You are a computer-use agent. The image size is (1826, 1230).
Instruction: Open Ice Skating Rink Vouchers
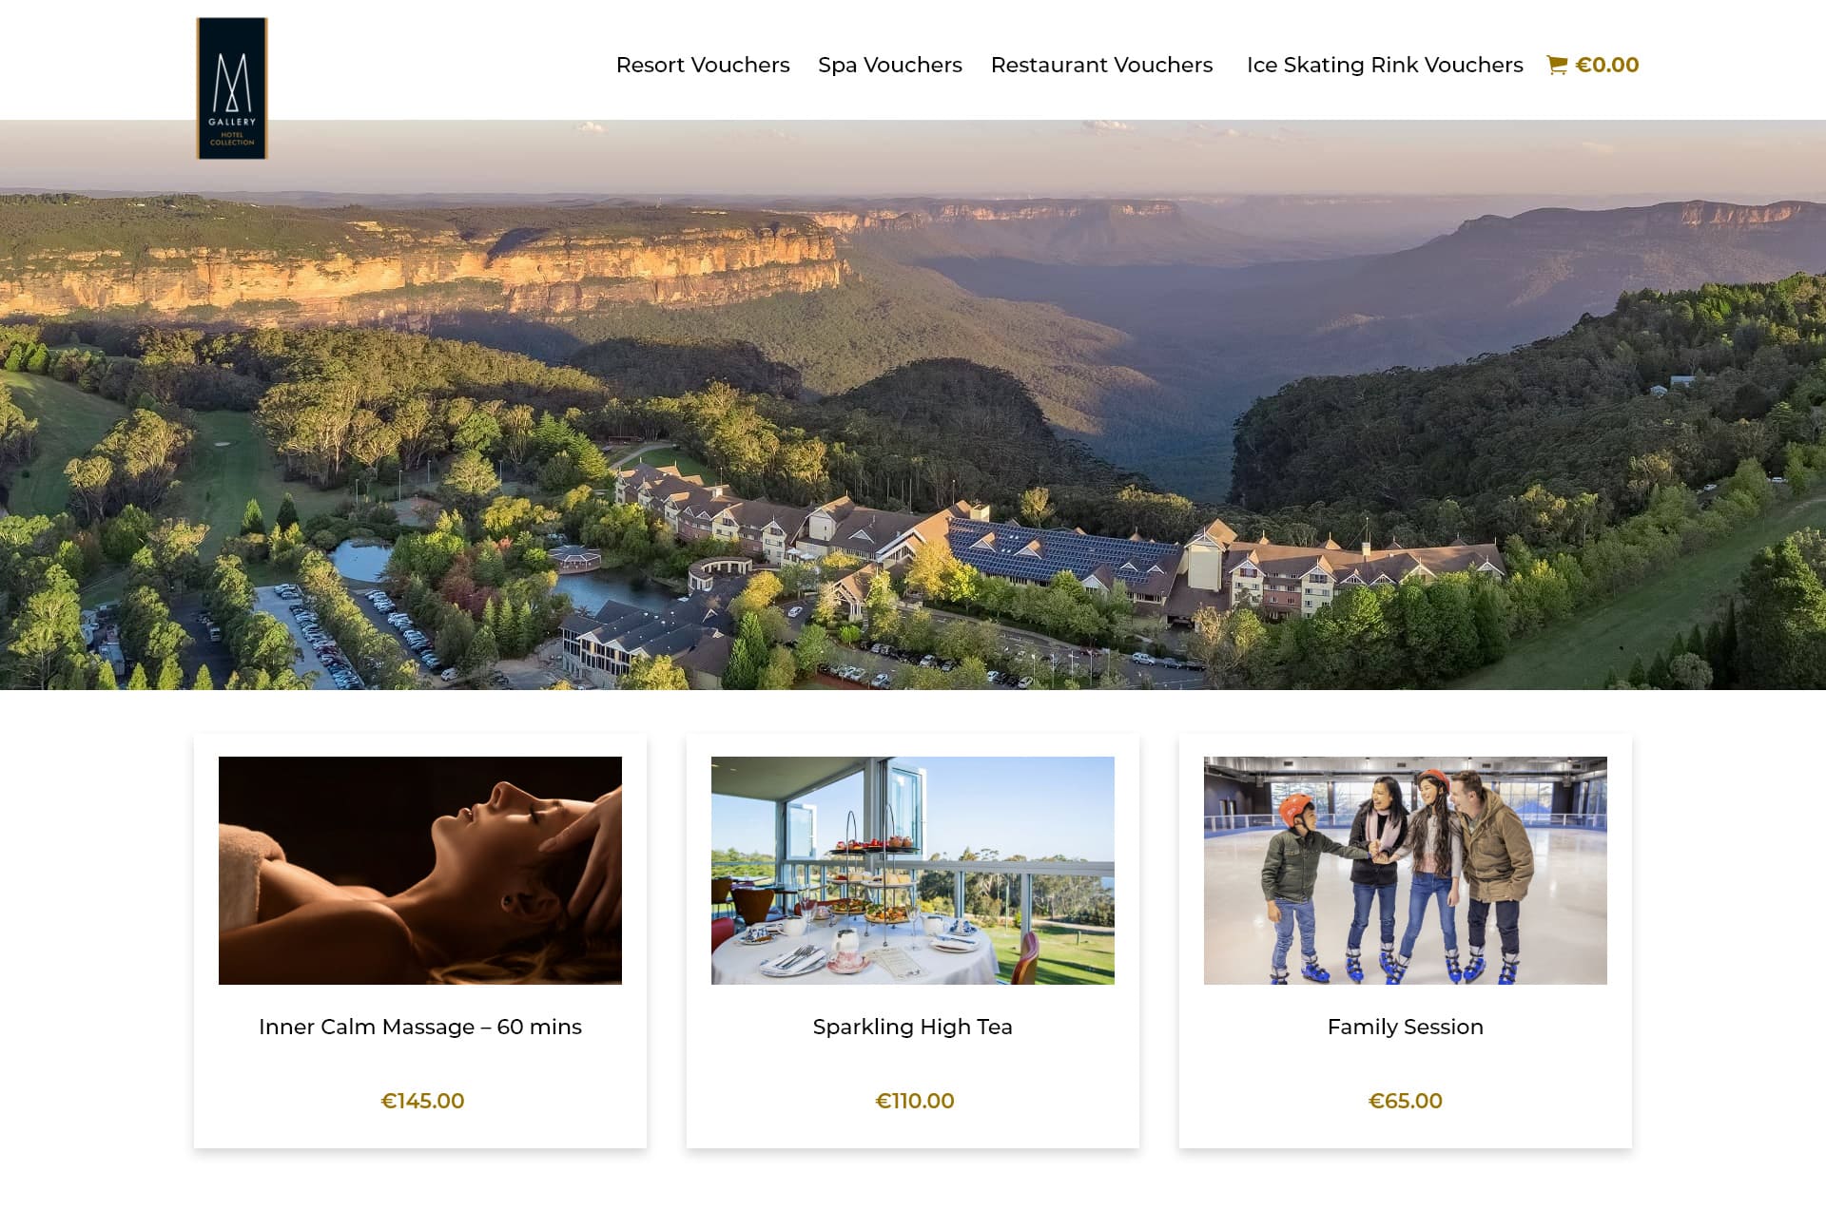pyautogui.click(x=1385, y=65)
